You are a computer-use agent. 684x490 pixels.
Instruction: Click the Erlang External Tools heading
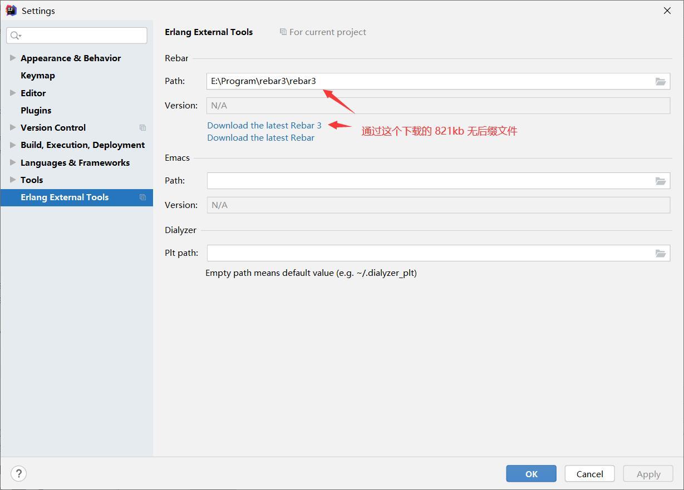pos(209,32)
